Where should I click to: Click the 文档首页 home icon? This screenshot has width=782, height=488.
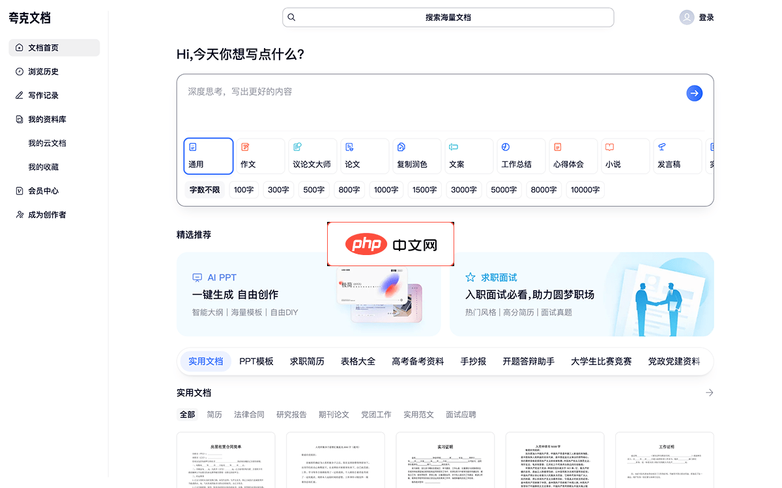pos(20,47)
